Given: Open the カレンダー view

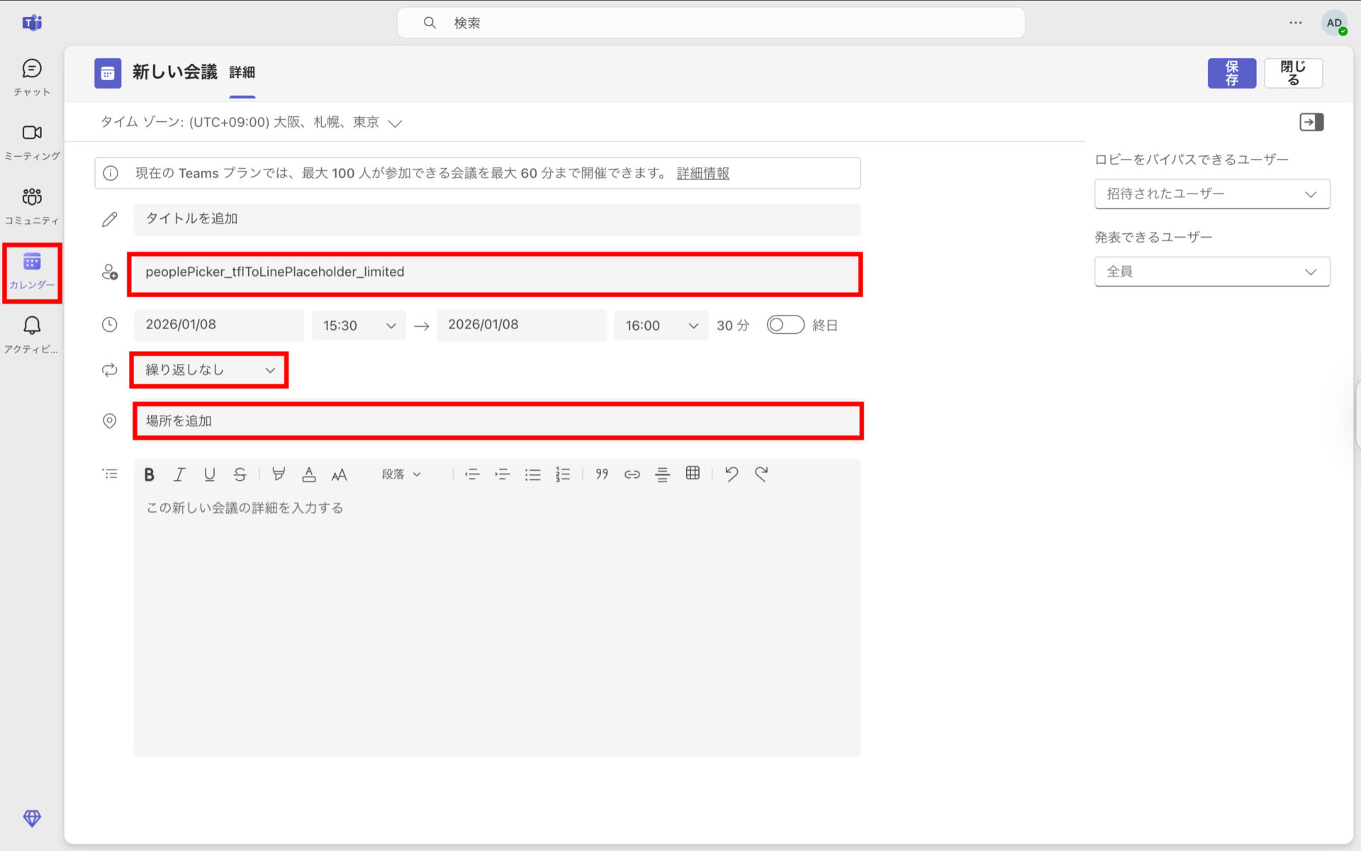Looking at the screenshot, I should click(31, 269).
